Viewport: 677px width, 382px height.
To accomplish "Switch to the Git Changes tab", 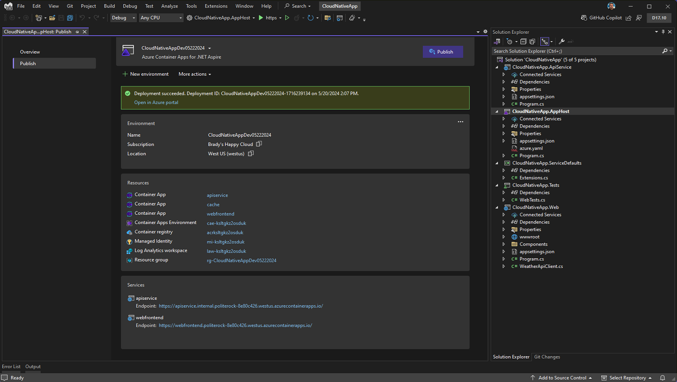I will [547, 357].
